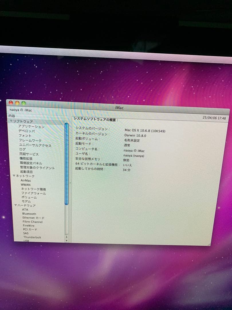The image size is (232, 310).
Task: Open 起動項目 startup items
Action: [x=26, y=172]
